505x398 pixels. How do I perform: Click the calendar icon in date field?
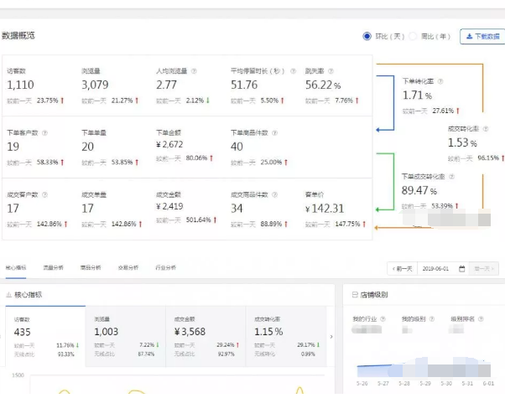(461, 268)
